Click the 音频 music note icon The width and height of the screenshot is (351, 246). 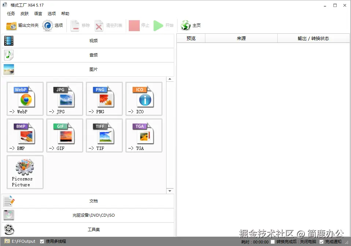click(x=9, y=55)
